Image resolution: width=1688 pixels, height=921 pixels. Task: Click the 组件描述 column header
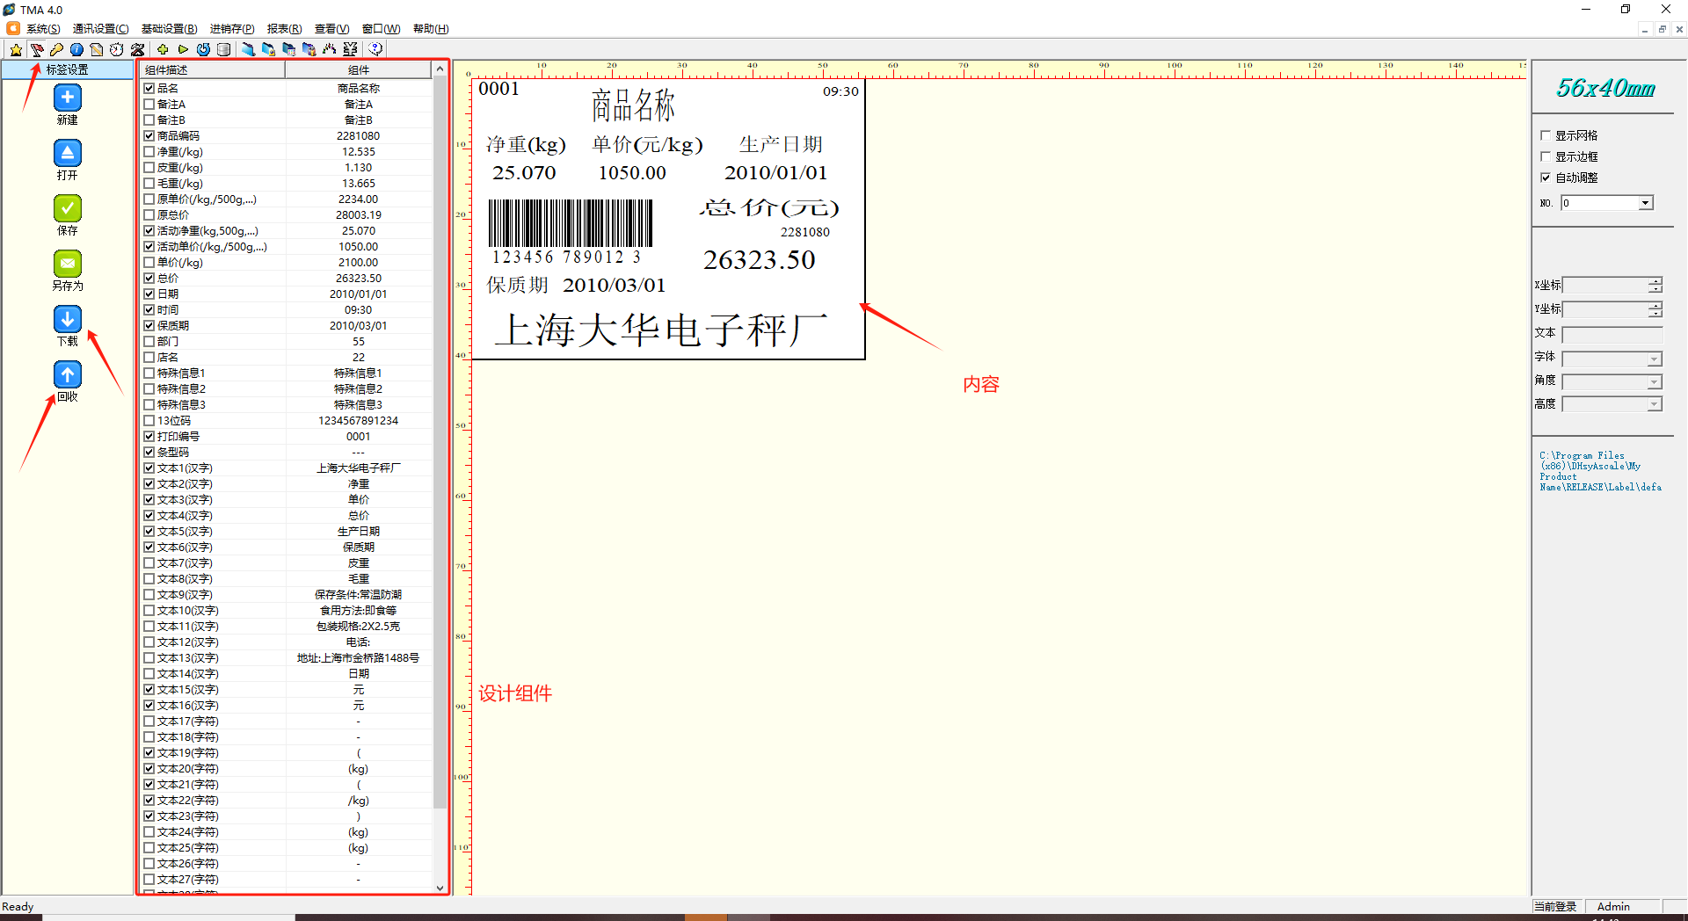coord(213,69)
